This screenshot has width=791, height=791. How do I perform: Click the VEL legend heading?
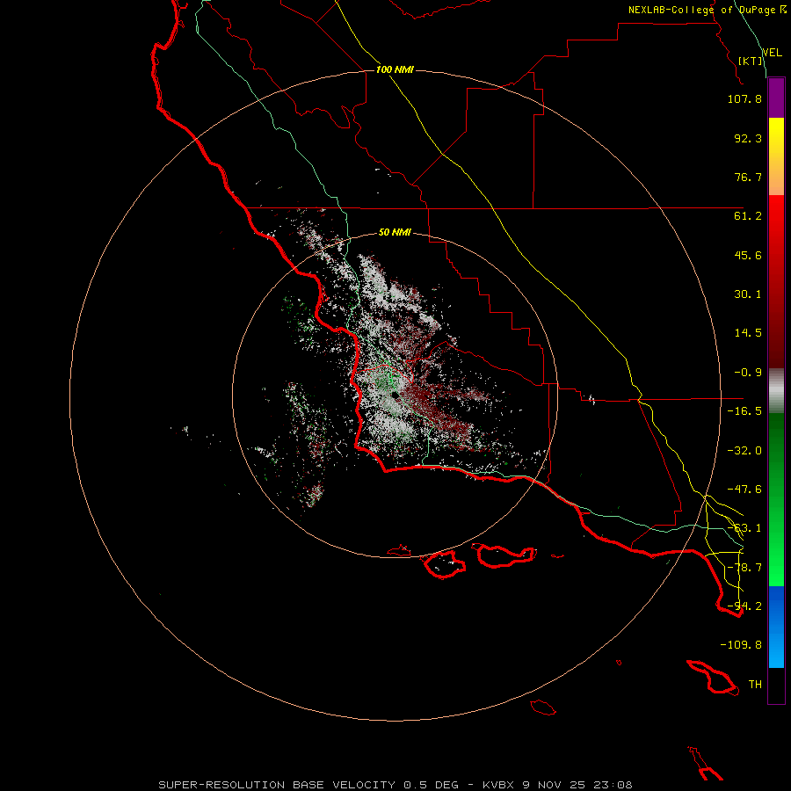772,53
